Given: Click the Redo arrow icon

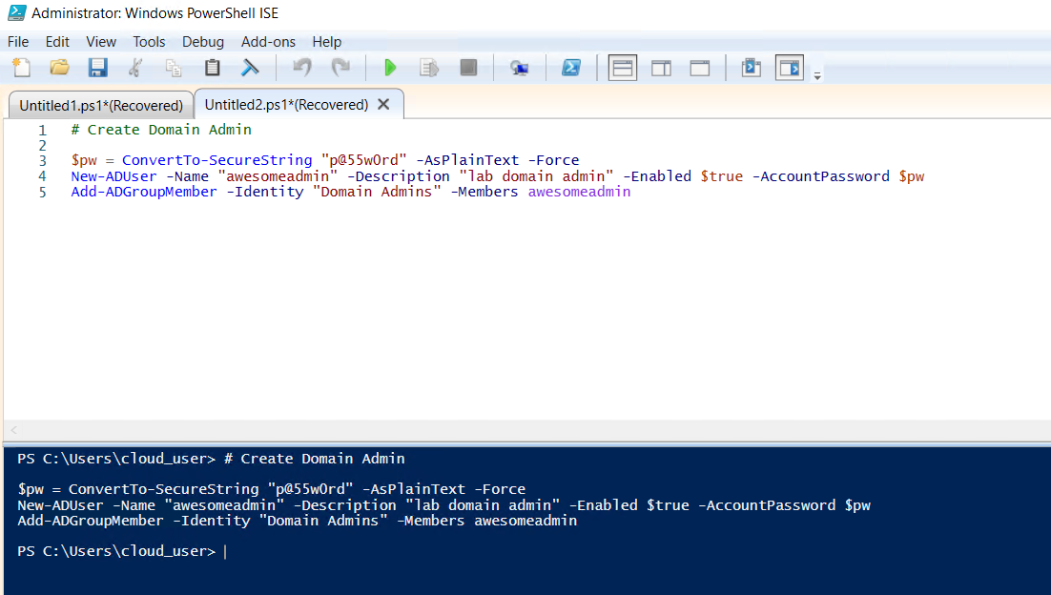Looking at the screenshot, I should pyautogui.click(x=340, y=68).
